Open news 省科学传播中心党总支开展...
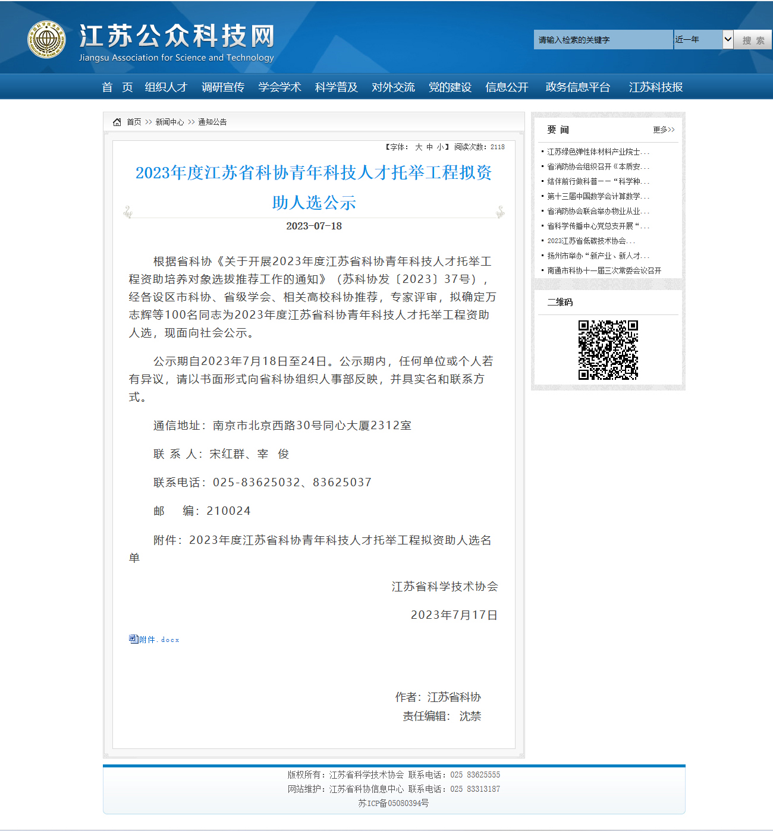Viewport: 773px width, 831px height. click(598, 226)
